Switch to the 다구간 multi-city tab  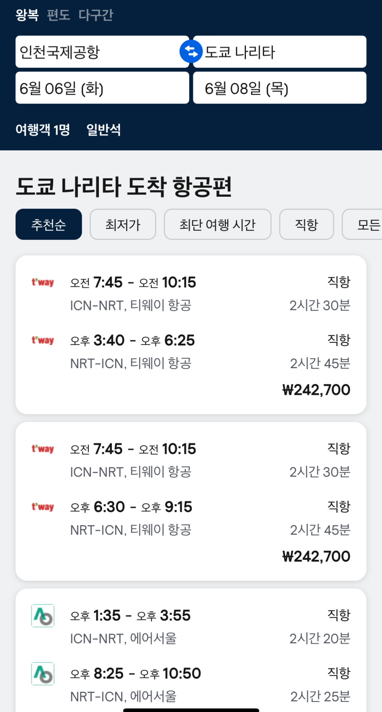click(95, 15)
